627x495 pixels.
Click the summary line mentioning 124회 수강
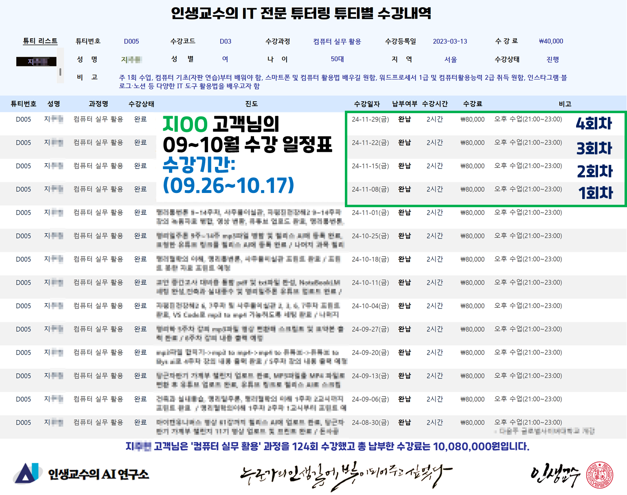[x=327, y=447]
